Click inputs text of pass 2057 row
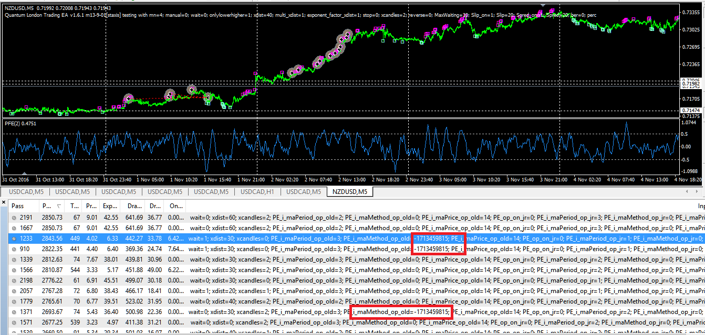The height and width of the screenshot is (335, 705). pyautogui.click(x=446, y=291)
